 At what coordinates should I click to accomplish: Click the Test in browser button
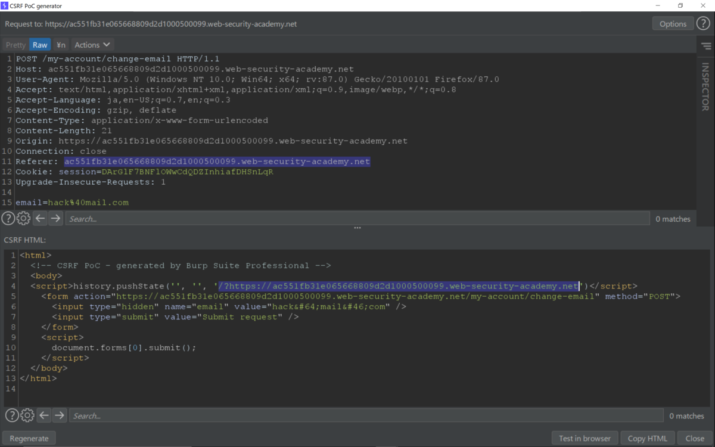[x=585, y=438]
